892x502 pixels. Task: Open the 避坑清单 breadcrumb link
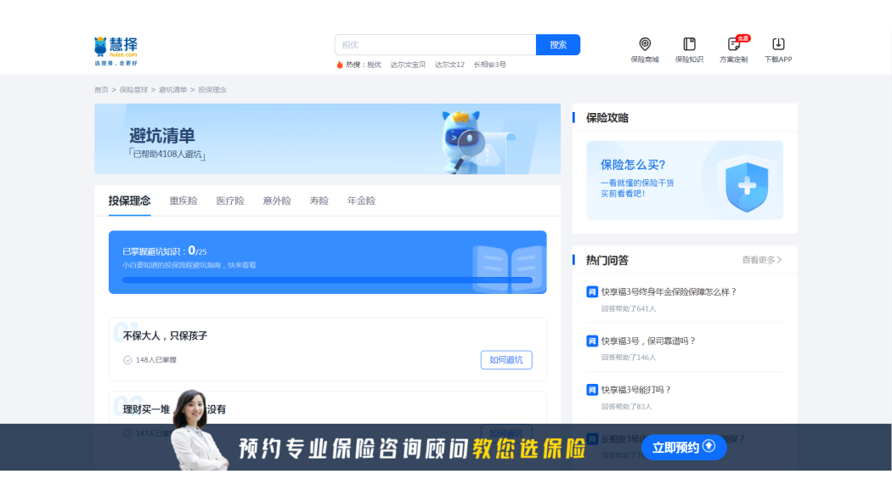(x=173, y=90)
